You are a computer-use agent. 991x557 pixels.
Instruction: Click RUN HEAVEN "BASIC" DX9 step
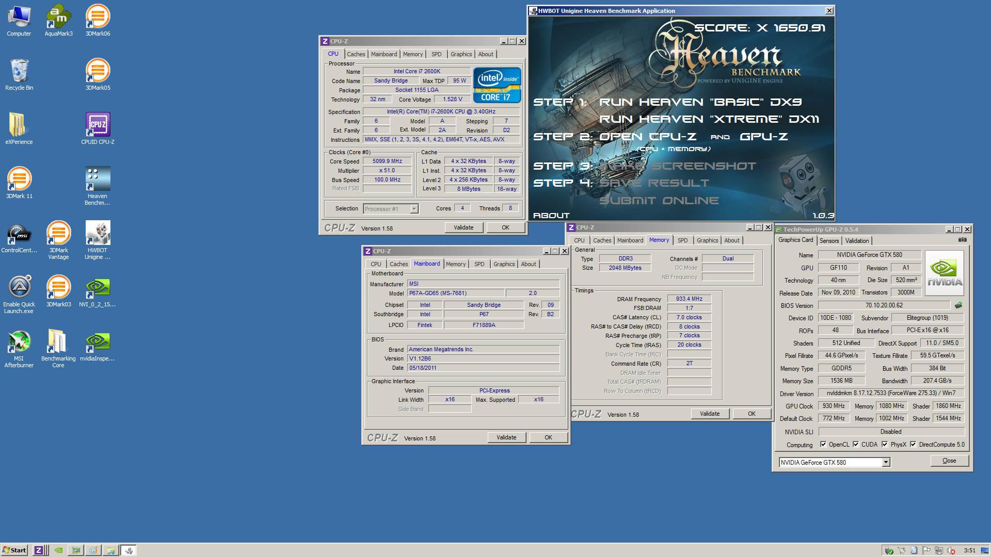(700, 102)
